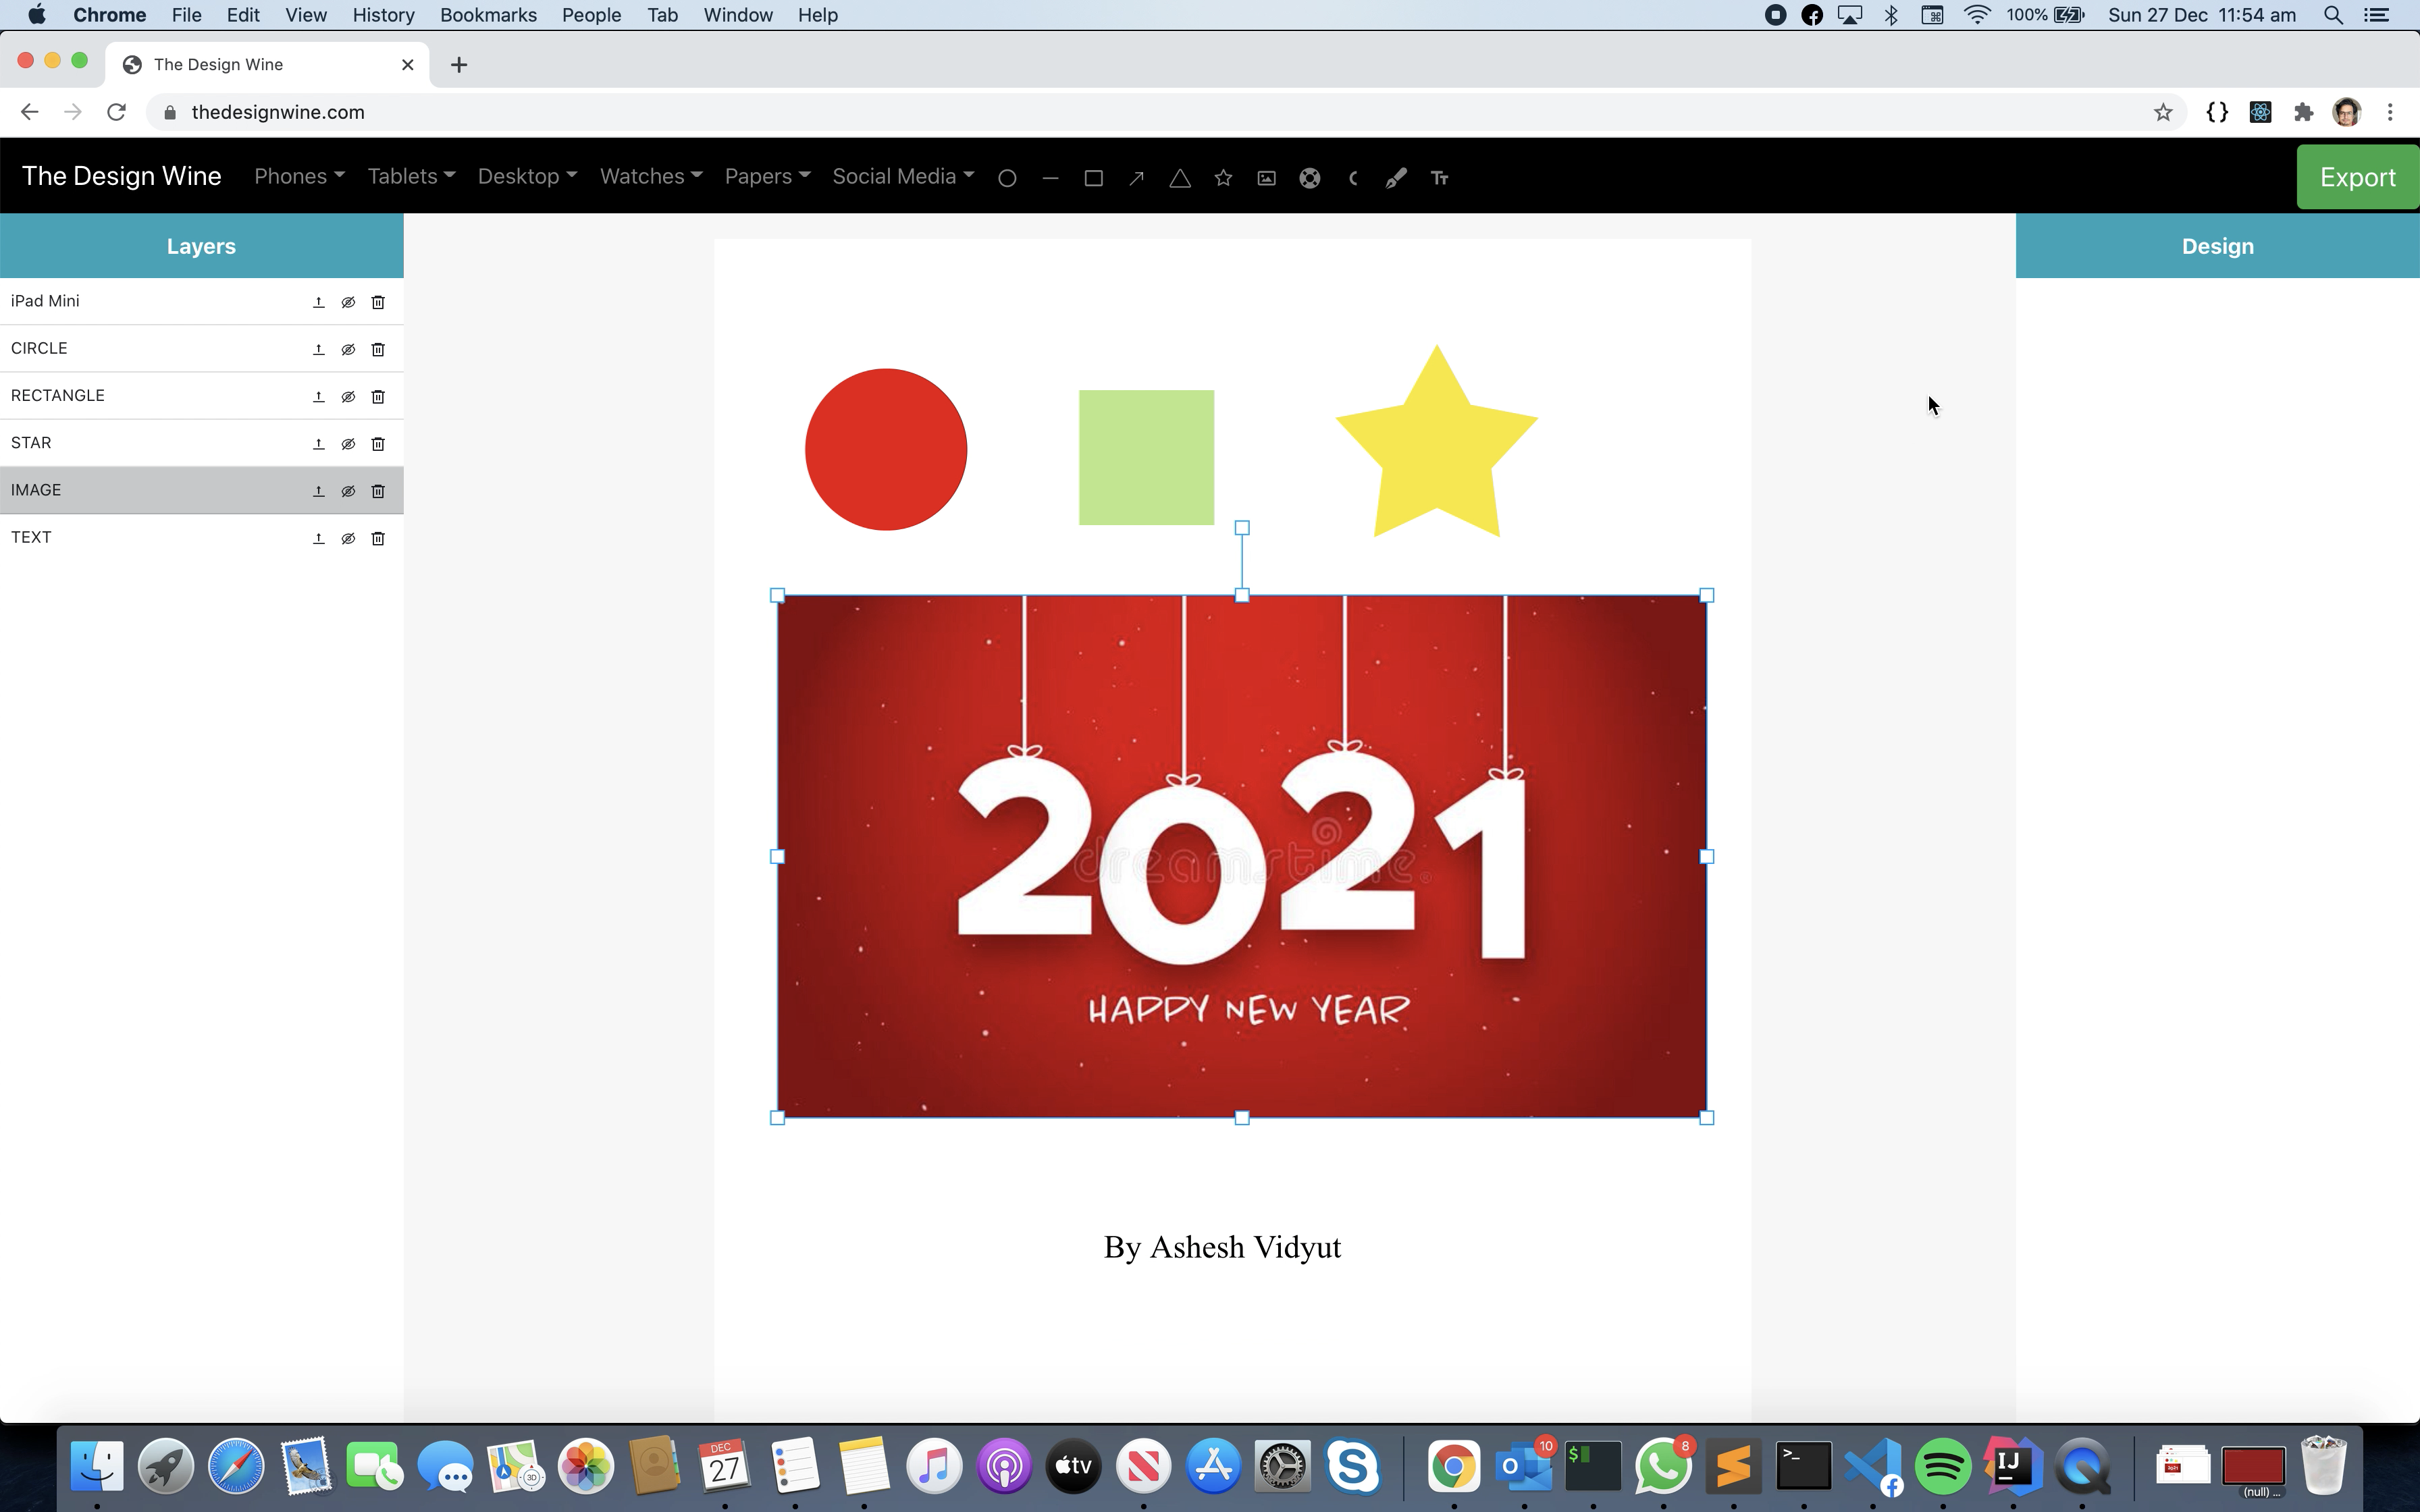Select the arrow tool
This screenshot has height=1512, width=2420.
[x=1136, y=178]
